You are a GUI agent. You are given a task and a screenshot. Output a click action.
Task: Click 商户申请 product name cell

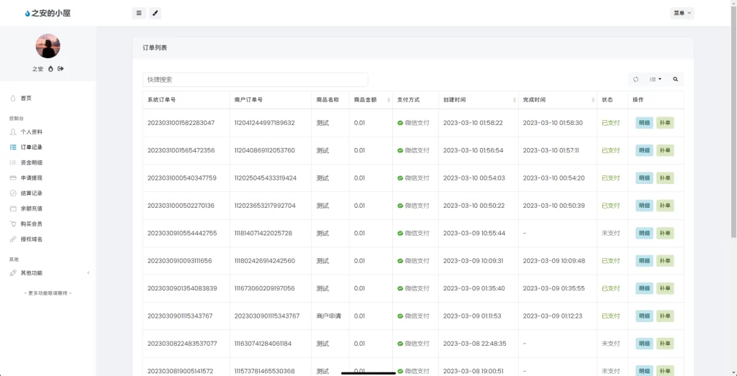coord(329,316)
